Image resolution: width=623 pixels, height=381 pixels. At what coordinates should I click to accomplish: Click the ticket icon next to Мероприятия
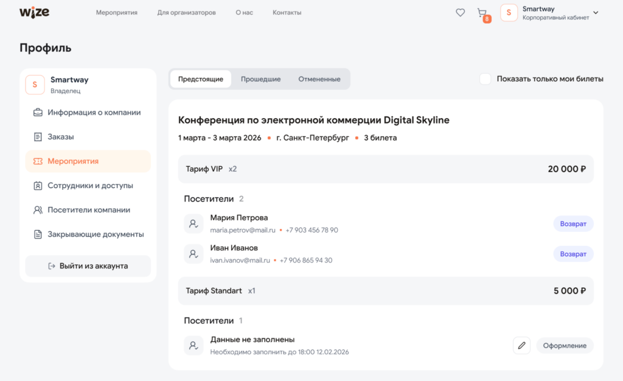tap(38, 161)
